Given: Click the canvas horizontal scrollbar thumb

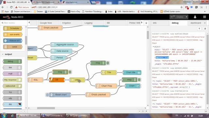Looking at the screenshot, I should pos(46,108).
